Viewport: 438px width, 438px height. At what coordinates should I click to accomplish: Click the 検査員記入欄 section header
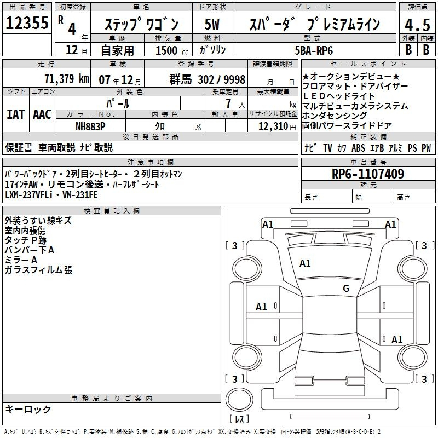point(112,211)
